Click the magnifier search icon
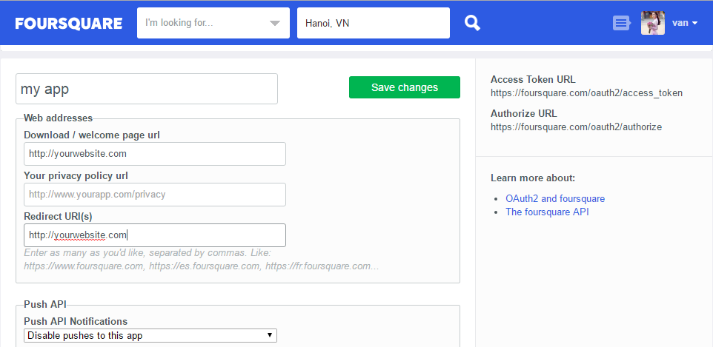 [472, 23]
